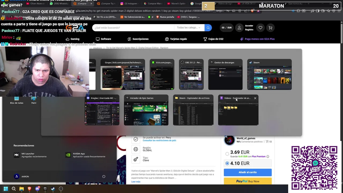Open the C. Tangana bookmark
This screenshot has height=193, width=343.
189,17
